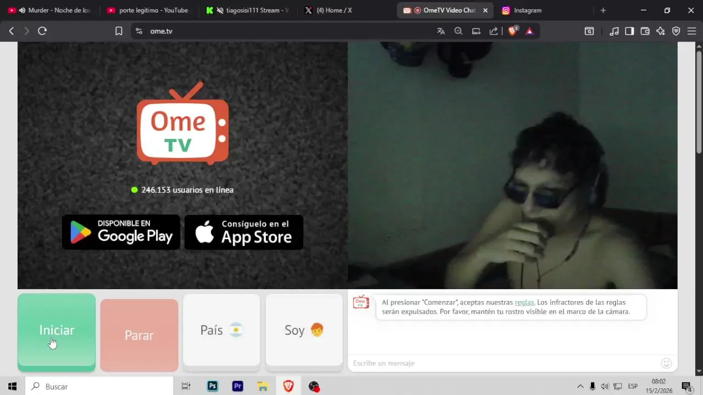Image resolution: width=703 pixels, height=395 pixels.
Task: Open Brave Shields lion icon
Action: [x=513, y=31]
